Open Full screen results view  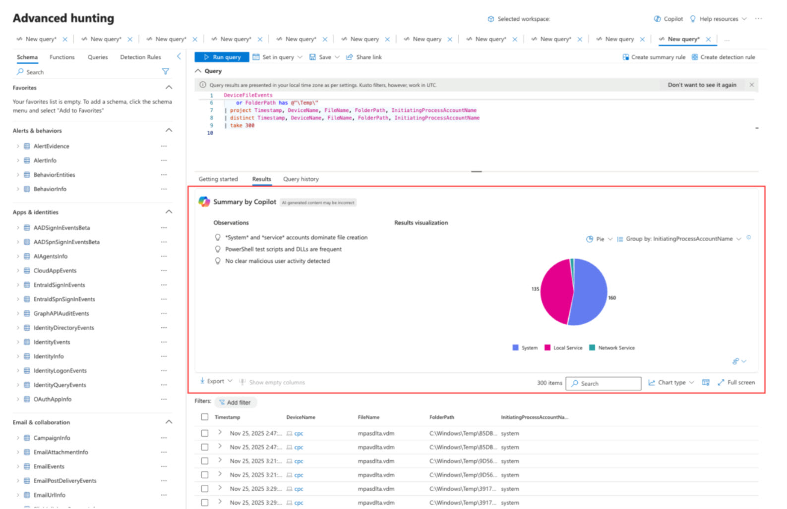click(x=736, y=383)
